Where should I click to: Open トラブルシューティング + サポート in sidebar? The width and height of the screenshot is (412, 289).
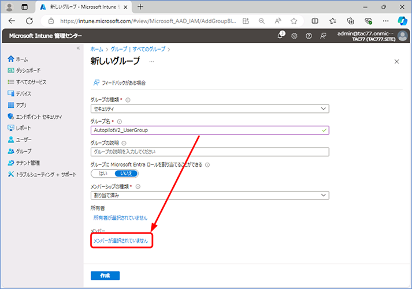(42, 174)
